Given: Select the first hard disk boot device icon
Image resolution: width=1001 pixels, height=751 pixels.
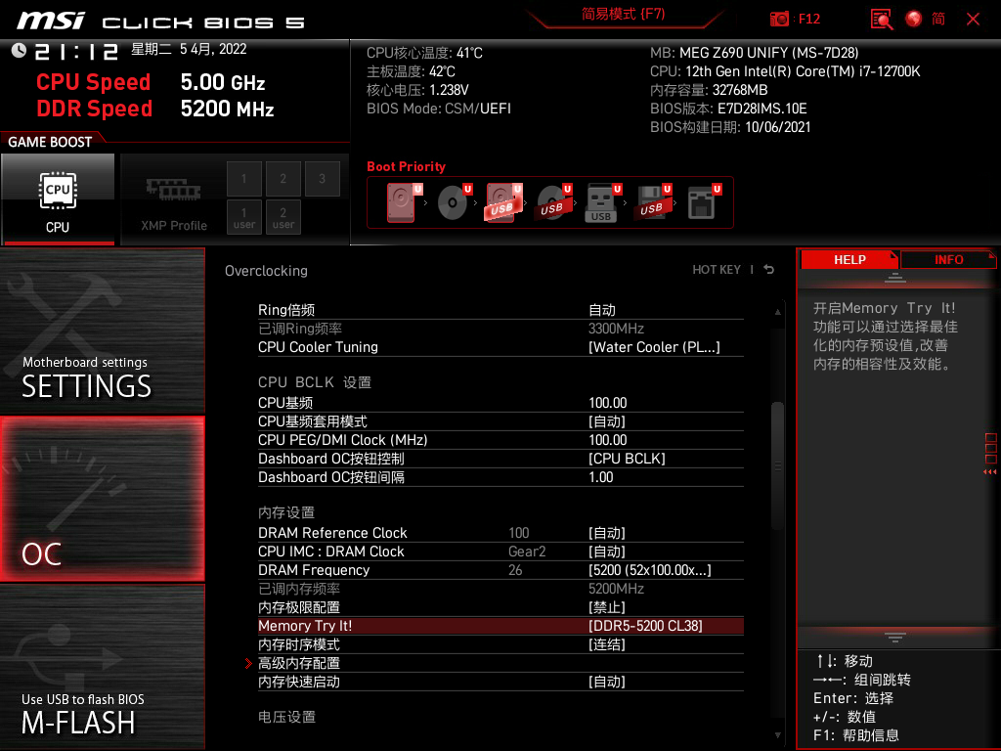Looking at the screenshot, I should (403, 202).
